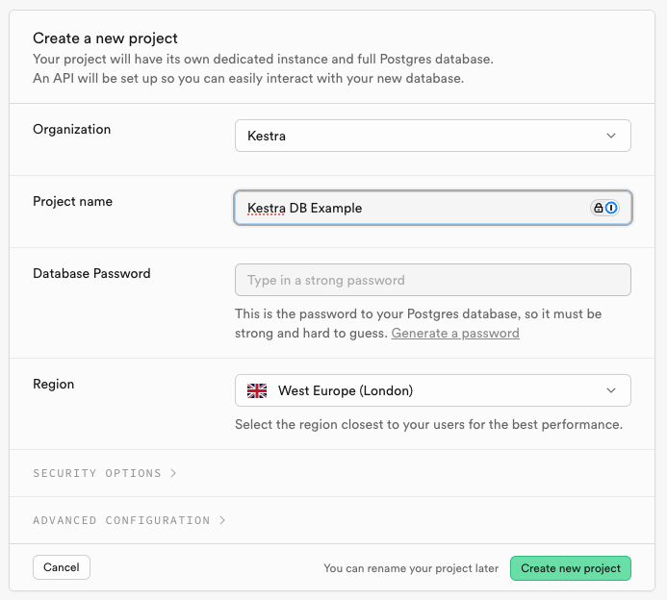Click the lock icon in Project name field
The width and height of the screenshot is (667, 600).
click(x=599, y=208)
